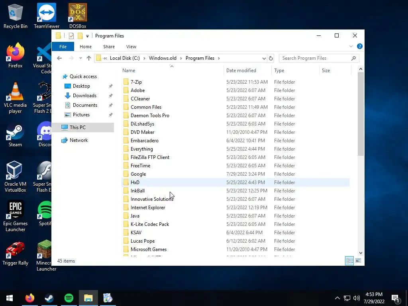Screen dimensions: 408x306
Task: Sort by the Size column header
Action: 335,70
